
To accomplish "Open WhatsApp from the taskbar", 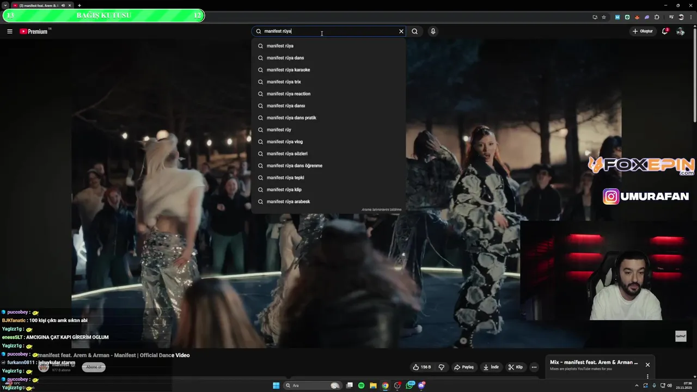I will pos(409,385).
